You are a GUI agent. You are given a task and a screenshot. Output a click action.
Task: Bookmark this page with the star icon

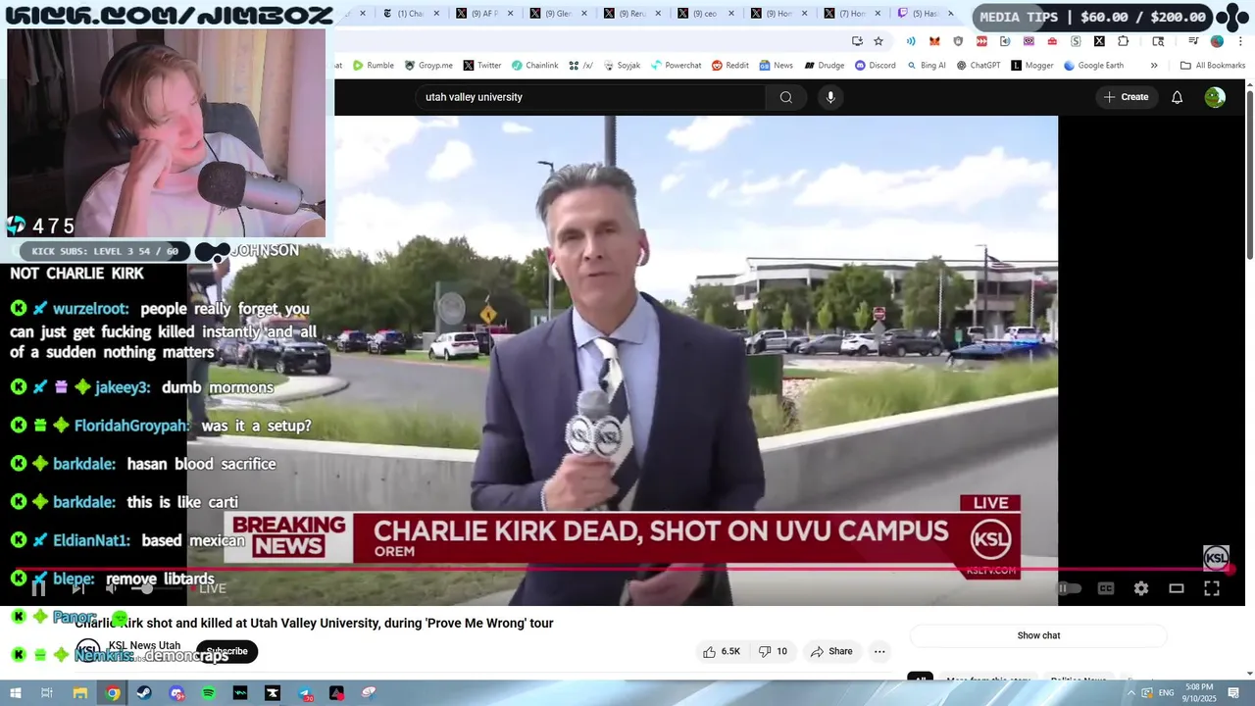[x=878, y=41]
